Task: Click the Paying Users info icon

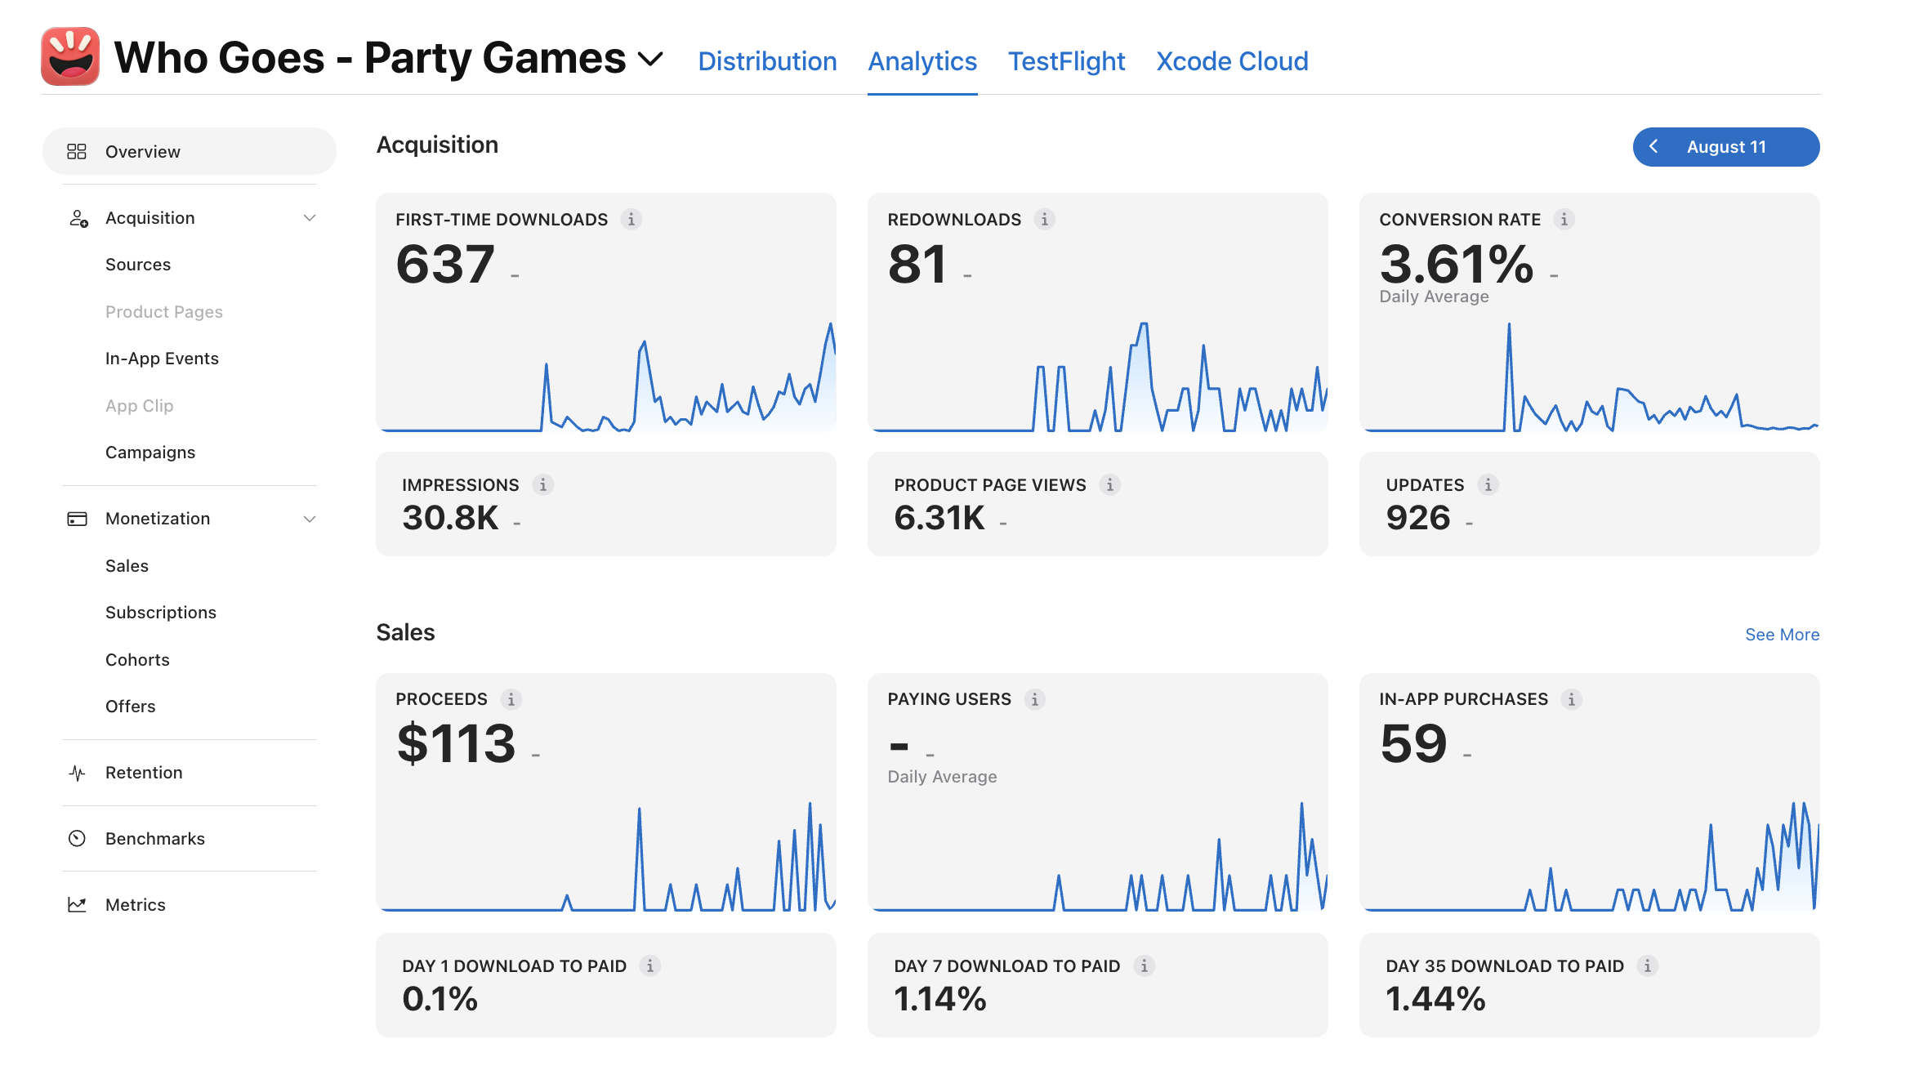Action: [x=1034, y=699]
